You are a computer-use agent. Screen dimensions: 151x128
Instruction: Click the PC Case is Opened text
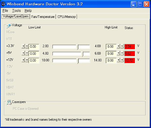click(x=26, y=109)
